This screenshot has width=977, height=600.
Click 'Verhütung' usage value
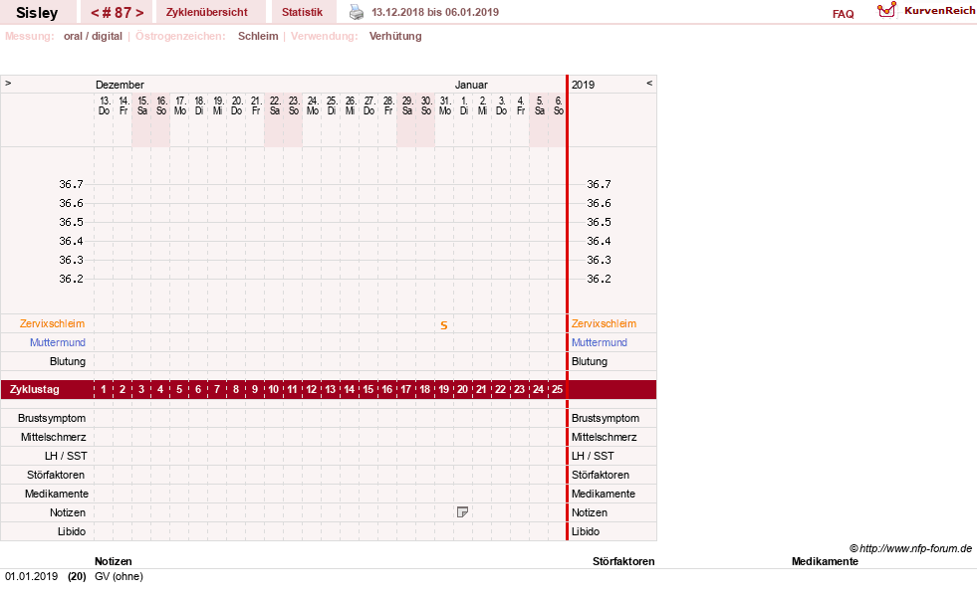pyautogui.click(x=395, y=36)
